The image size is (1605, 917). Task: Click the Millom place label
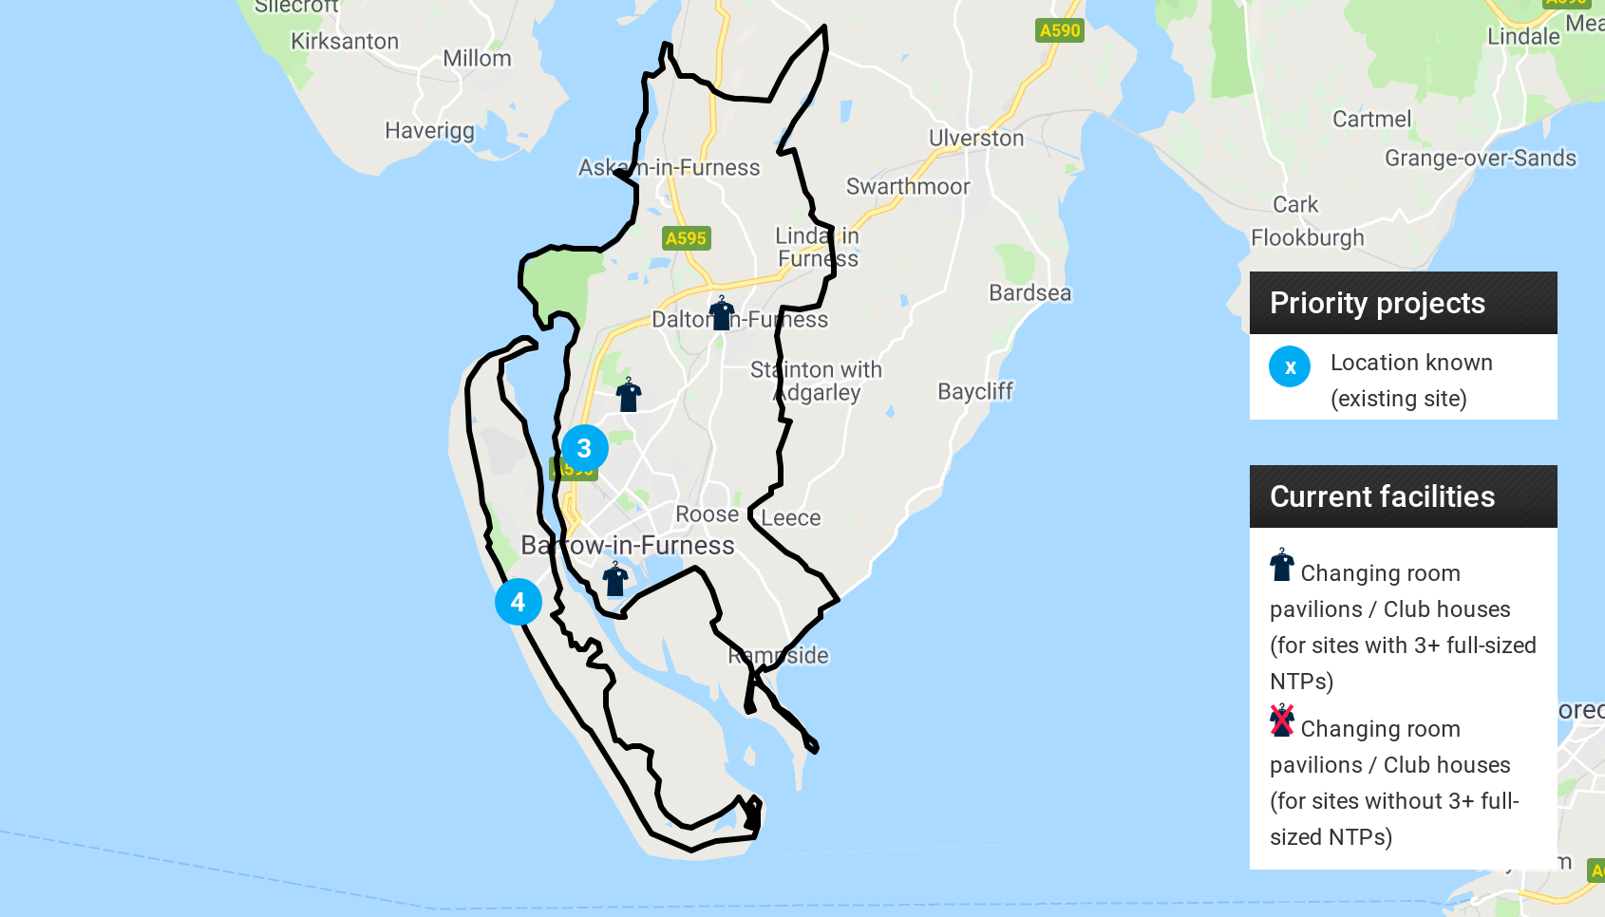[x=477, y=59]
